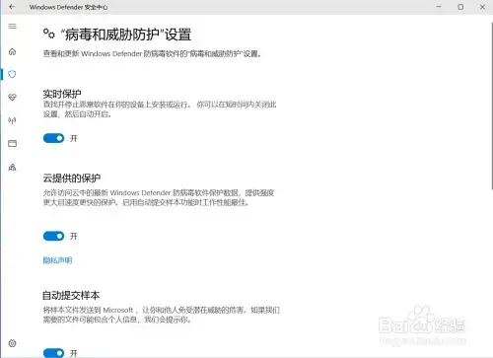Screen dimensions: 493x358
Task: Open the Home page icon
Action: coord(13,51)
